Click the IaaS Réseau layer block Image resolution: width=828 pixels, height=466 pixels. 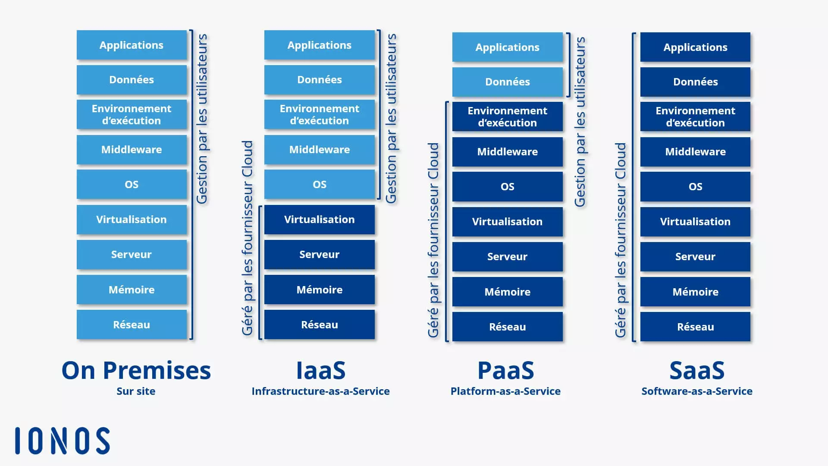click(x=320, y=324)
